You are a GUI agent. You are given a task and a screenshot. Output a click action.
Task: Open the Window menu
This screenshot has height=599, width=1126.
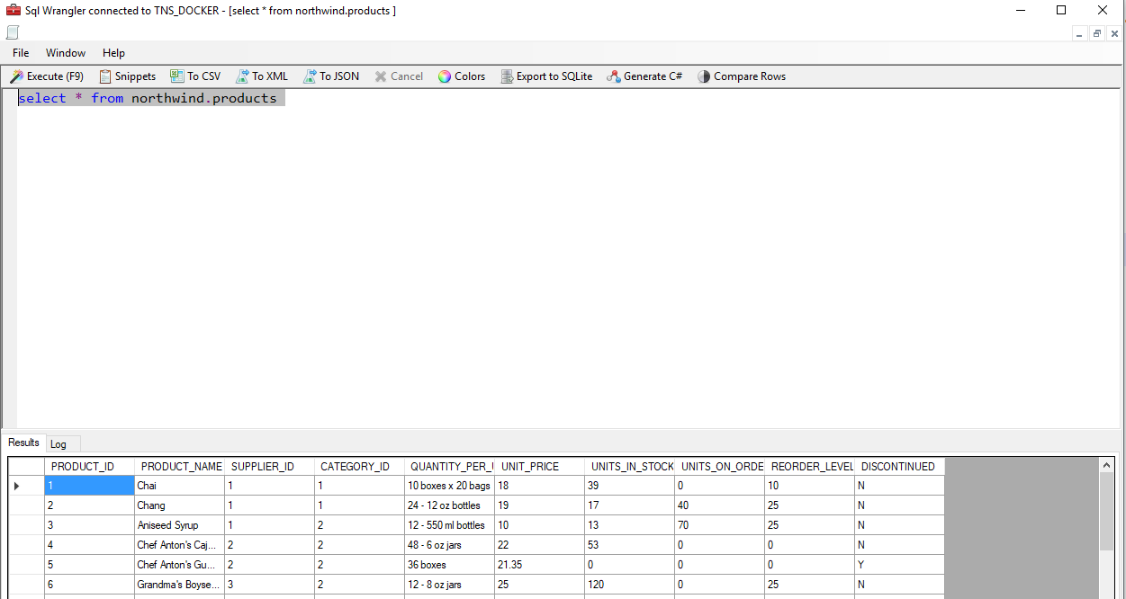pyautogui.click(x=66, y=53)
